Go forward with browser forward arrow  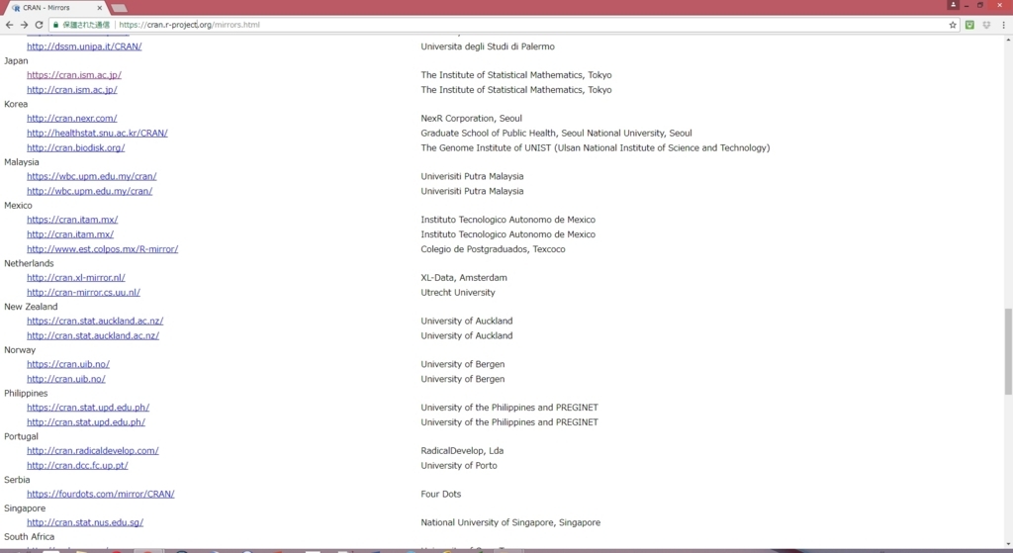point(24,25)
